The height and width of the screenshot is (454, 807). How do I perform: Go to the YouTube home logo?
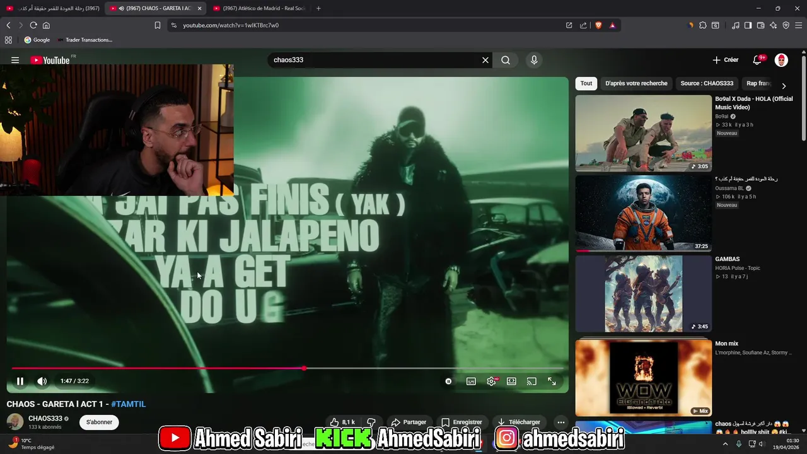pos(50,60)
